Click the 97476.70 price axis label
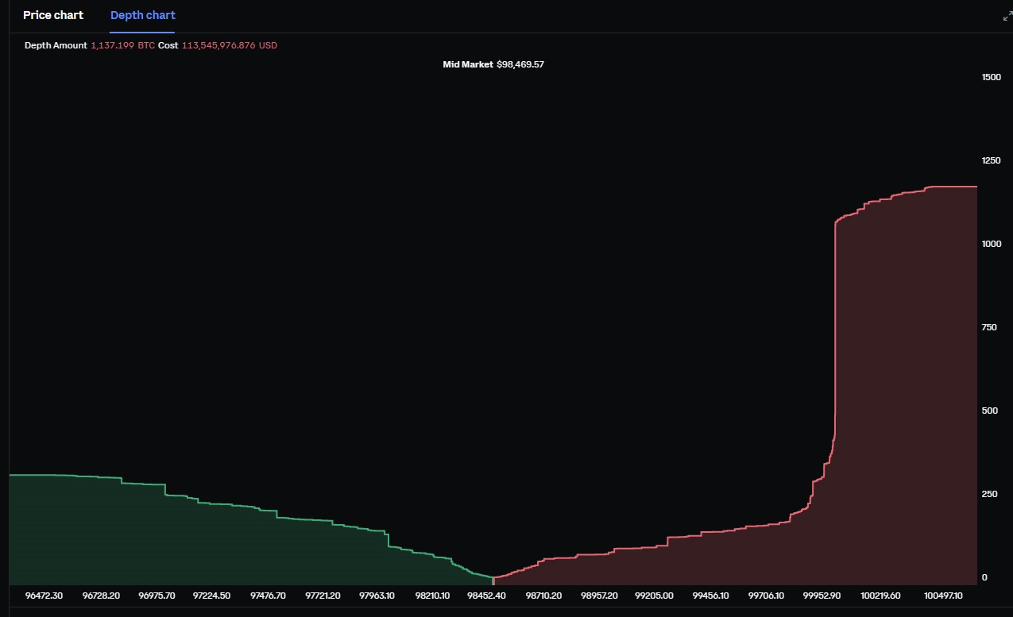Screen dimensions: 1013x617 click(x=270, y=595)
